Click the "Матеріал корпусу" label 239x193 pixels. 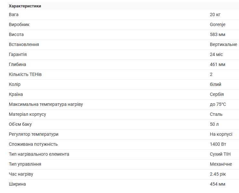coord(27,114)
